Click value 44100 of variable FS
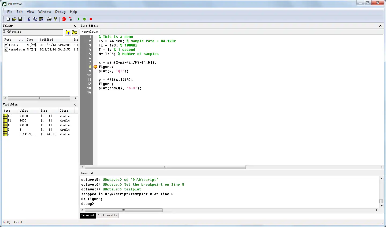 click(x=24, y=116)
